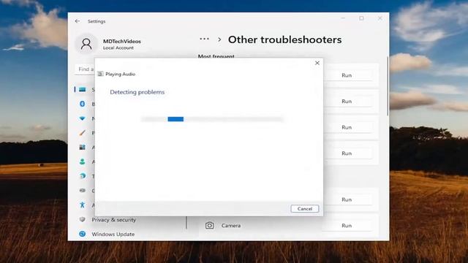
Task: Open the Personalization paintbrush sidebar icon
Action: [x=83, y=133]
